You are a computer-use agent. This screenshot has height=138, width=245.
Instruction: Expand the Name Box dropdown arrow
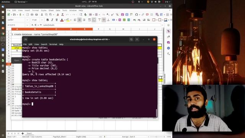[27, 25]
